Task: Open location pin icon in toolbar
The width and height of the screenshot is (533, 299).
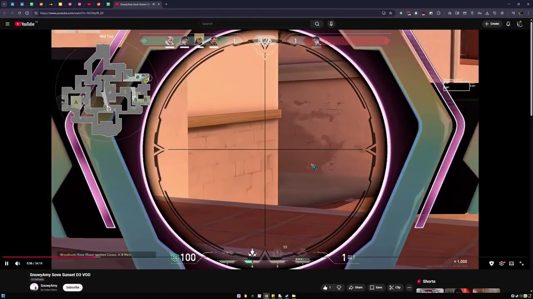Action: click(472, 13)
